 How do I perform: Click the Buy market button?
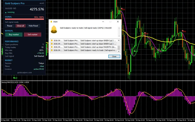click(x=14, y=35)
